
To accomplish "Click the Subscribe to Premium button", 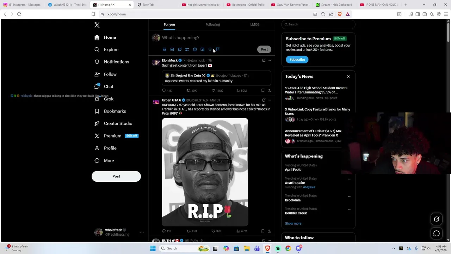I will pyautogui.click(x=297, y=60).
